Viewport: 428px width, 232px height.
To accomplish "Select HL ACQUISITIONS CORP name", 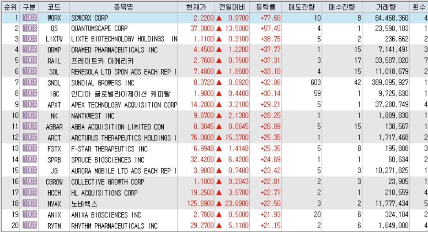I will pyautogui.click(x=104, y=193).
